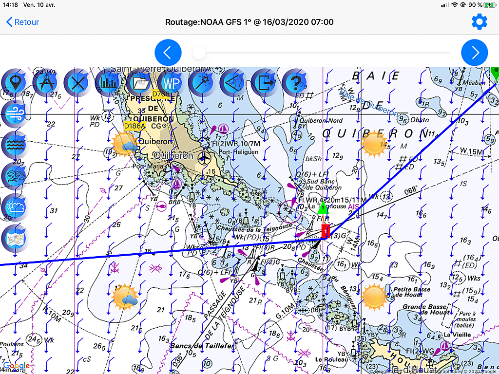This screenshot has height=374, width=499.
Task: Go back with Retour button
Action: 22,22
